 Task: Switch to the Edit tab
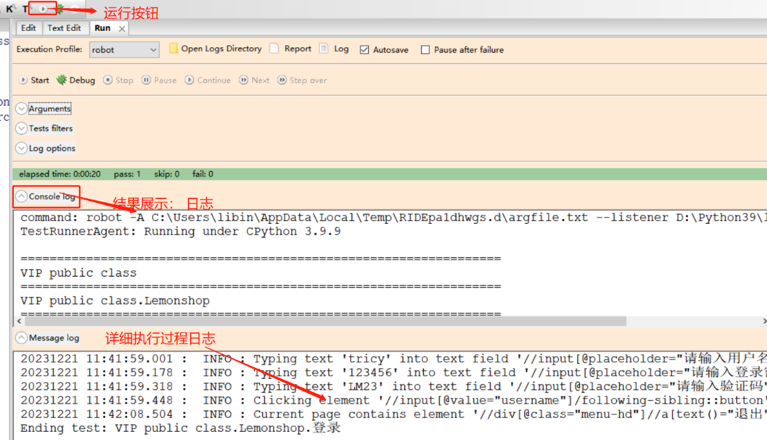pyautogui.click(x=28, y=28)
